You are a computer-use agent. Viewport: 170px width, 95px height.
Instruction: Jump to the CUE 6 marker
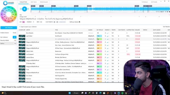[x=137, y=6]
